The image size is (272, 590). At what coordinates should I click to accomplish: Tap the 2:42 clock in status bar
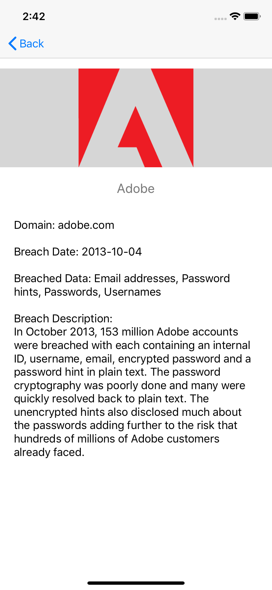[34, 16]
